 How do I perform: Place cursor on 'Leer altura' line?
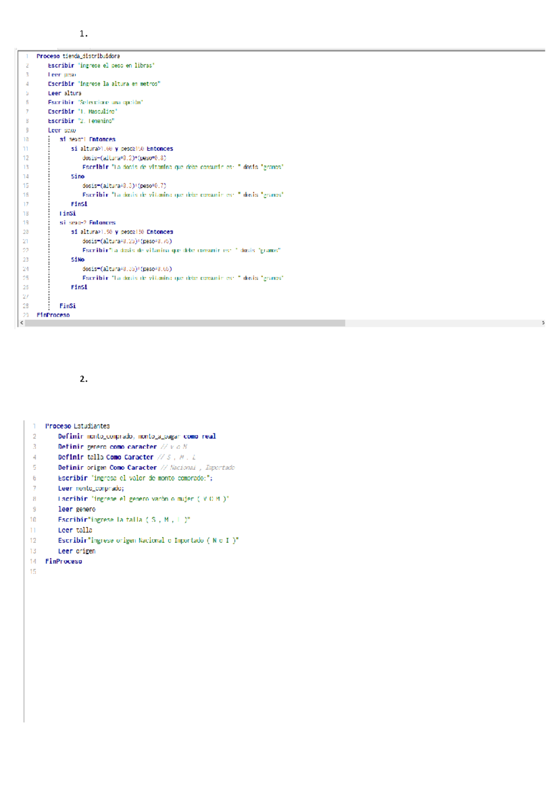[x=64, y=93]
